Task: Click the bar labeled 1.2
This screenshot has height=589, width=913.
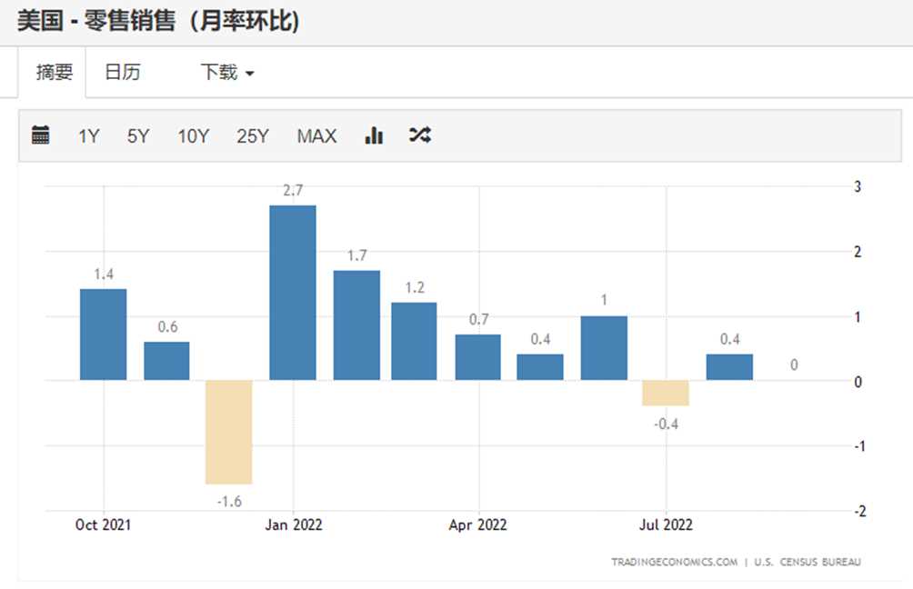Action: tap(414, 341)
